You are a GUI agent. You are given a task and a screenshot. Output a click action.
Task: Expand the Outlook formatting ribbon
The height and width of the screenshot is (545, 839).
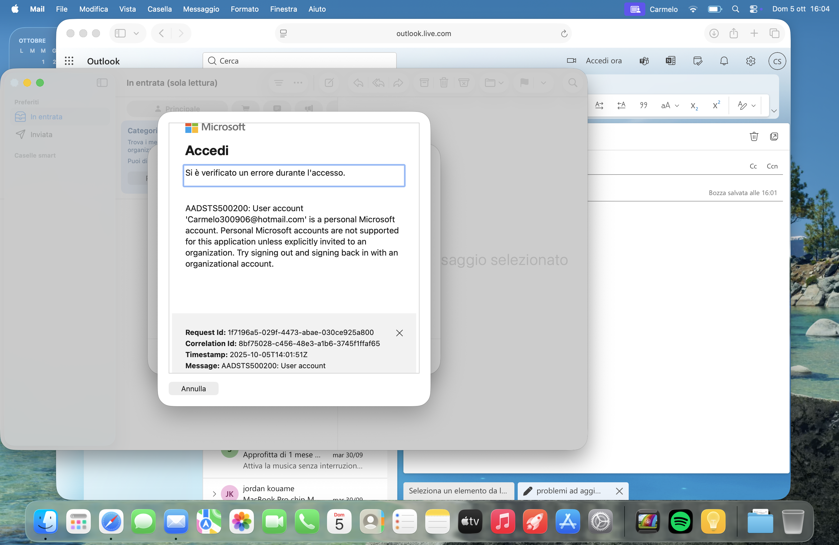(x=774, y=111)
